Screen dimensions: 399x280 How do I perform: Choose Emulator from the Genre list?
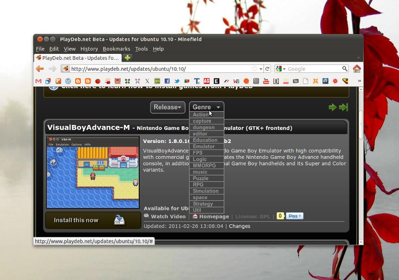coord(206,146)
